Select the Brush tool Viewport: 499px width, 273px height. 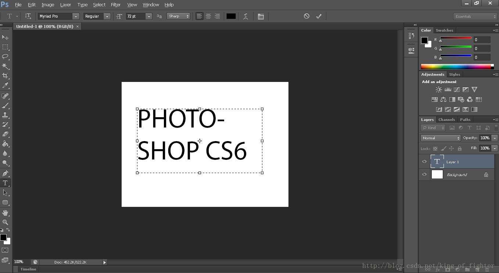(x=5, y=105)
